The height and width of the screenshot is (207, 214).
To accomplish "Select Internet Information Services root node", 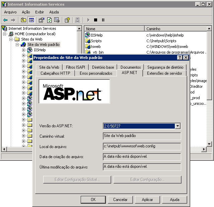I will click(x=32, y=28).
